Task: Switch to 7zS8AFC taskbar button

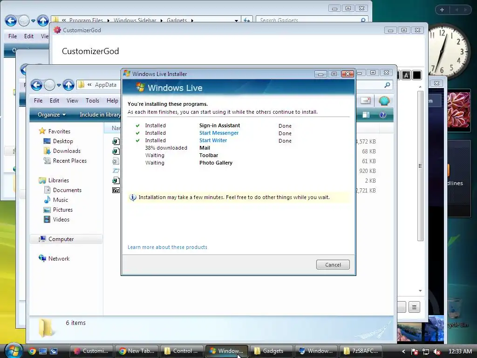Action: pyautogui.click(x=361, y=351)
